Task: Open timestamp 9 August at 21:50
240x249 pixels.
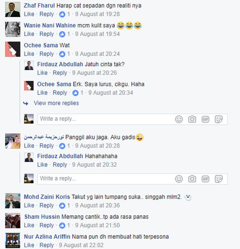Action: [x=98, y=225]
